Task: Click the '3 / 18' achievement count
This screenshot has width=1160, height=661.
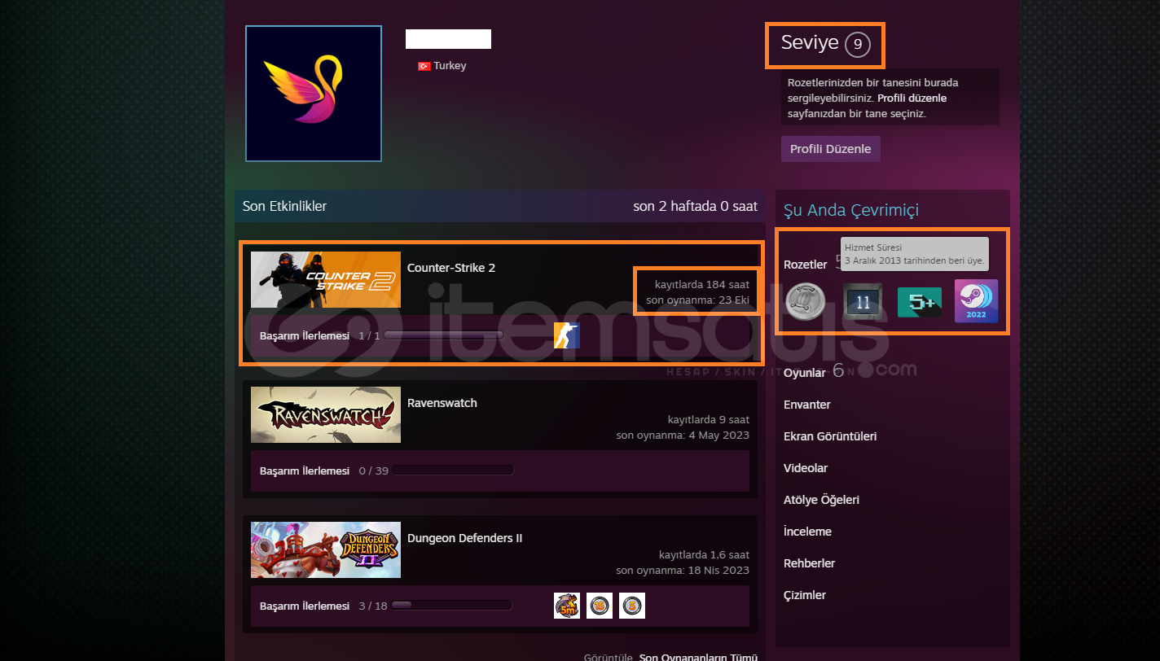Action: click(x=373, y=606)
